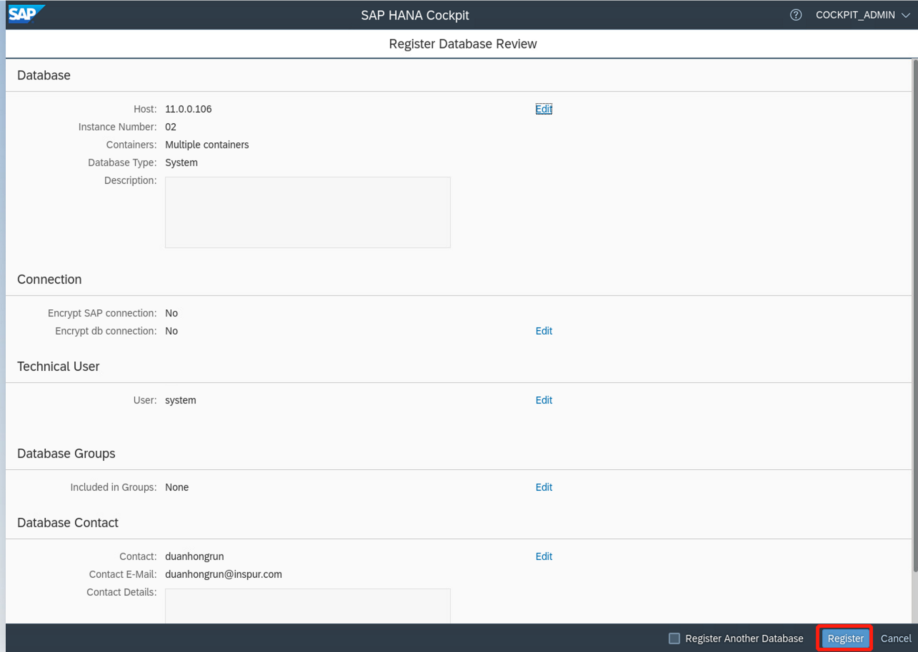Image resolution: width=918 pixels, height=652 pixels.
Task: Click the host IP address value
Action: coord(188,109)
